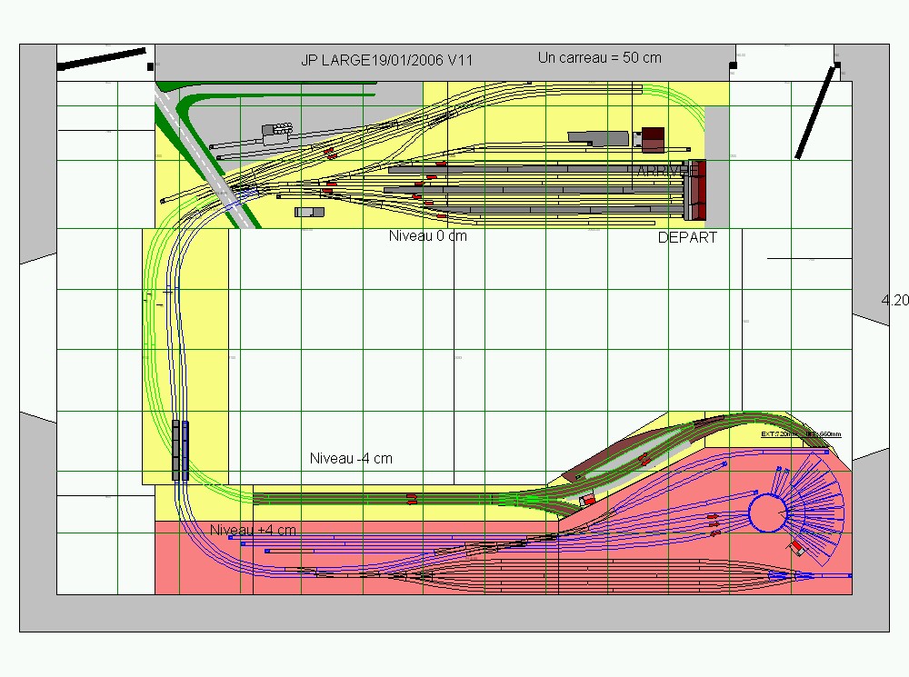Click the title JP LARGE19/01/2006 V11
Viewport: 909px width, 677px height.
tap(386, 60)
